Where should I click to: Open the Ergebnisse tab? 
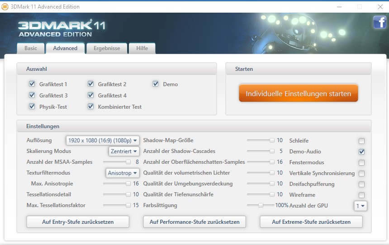coord(107,48)
